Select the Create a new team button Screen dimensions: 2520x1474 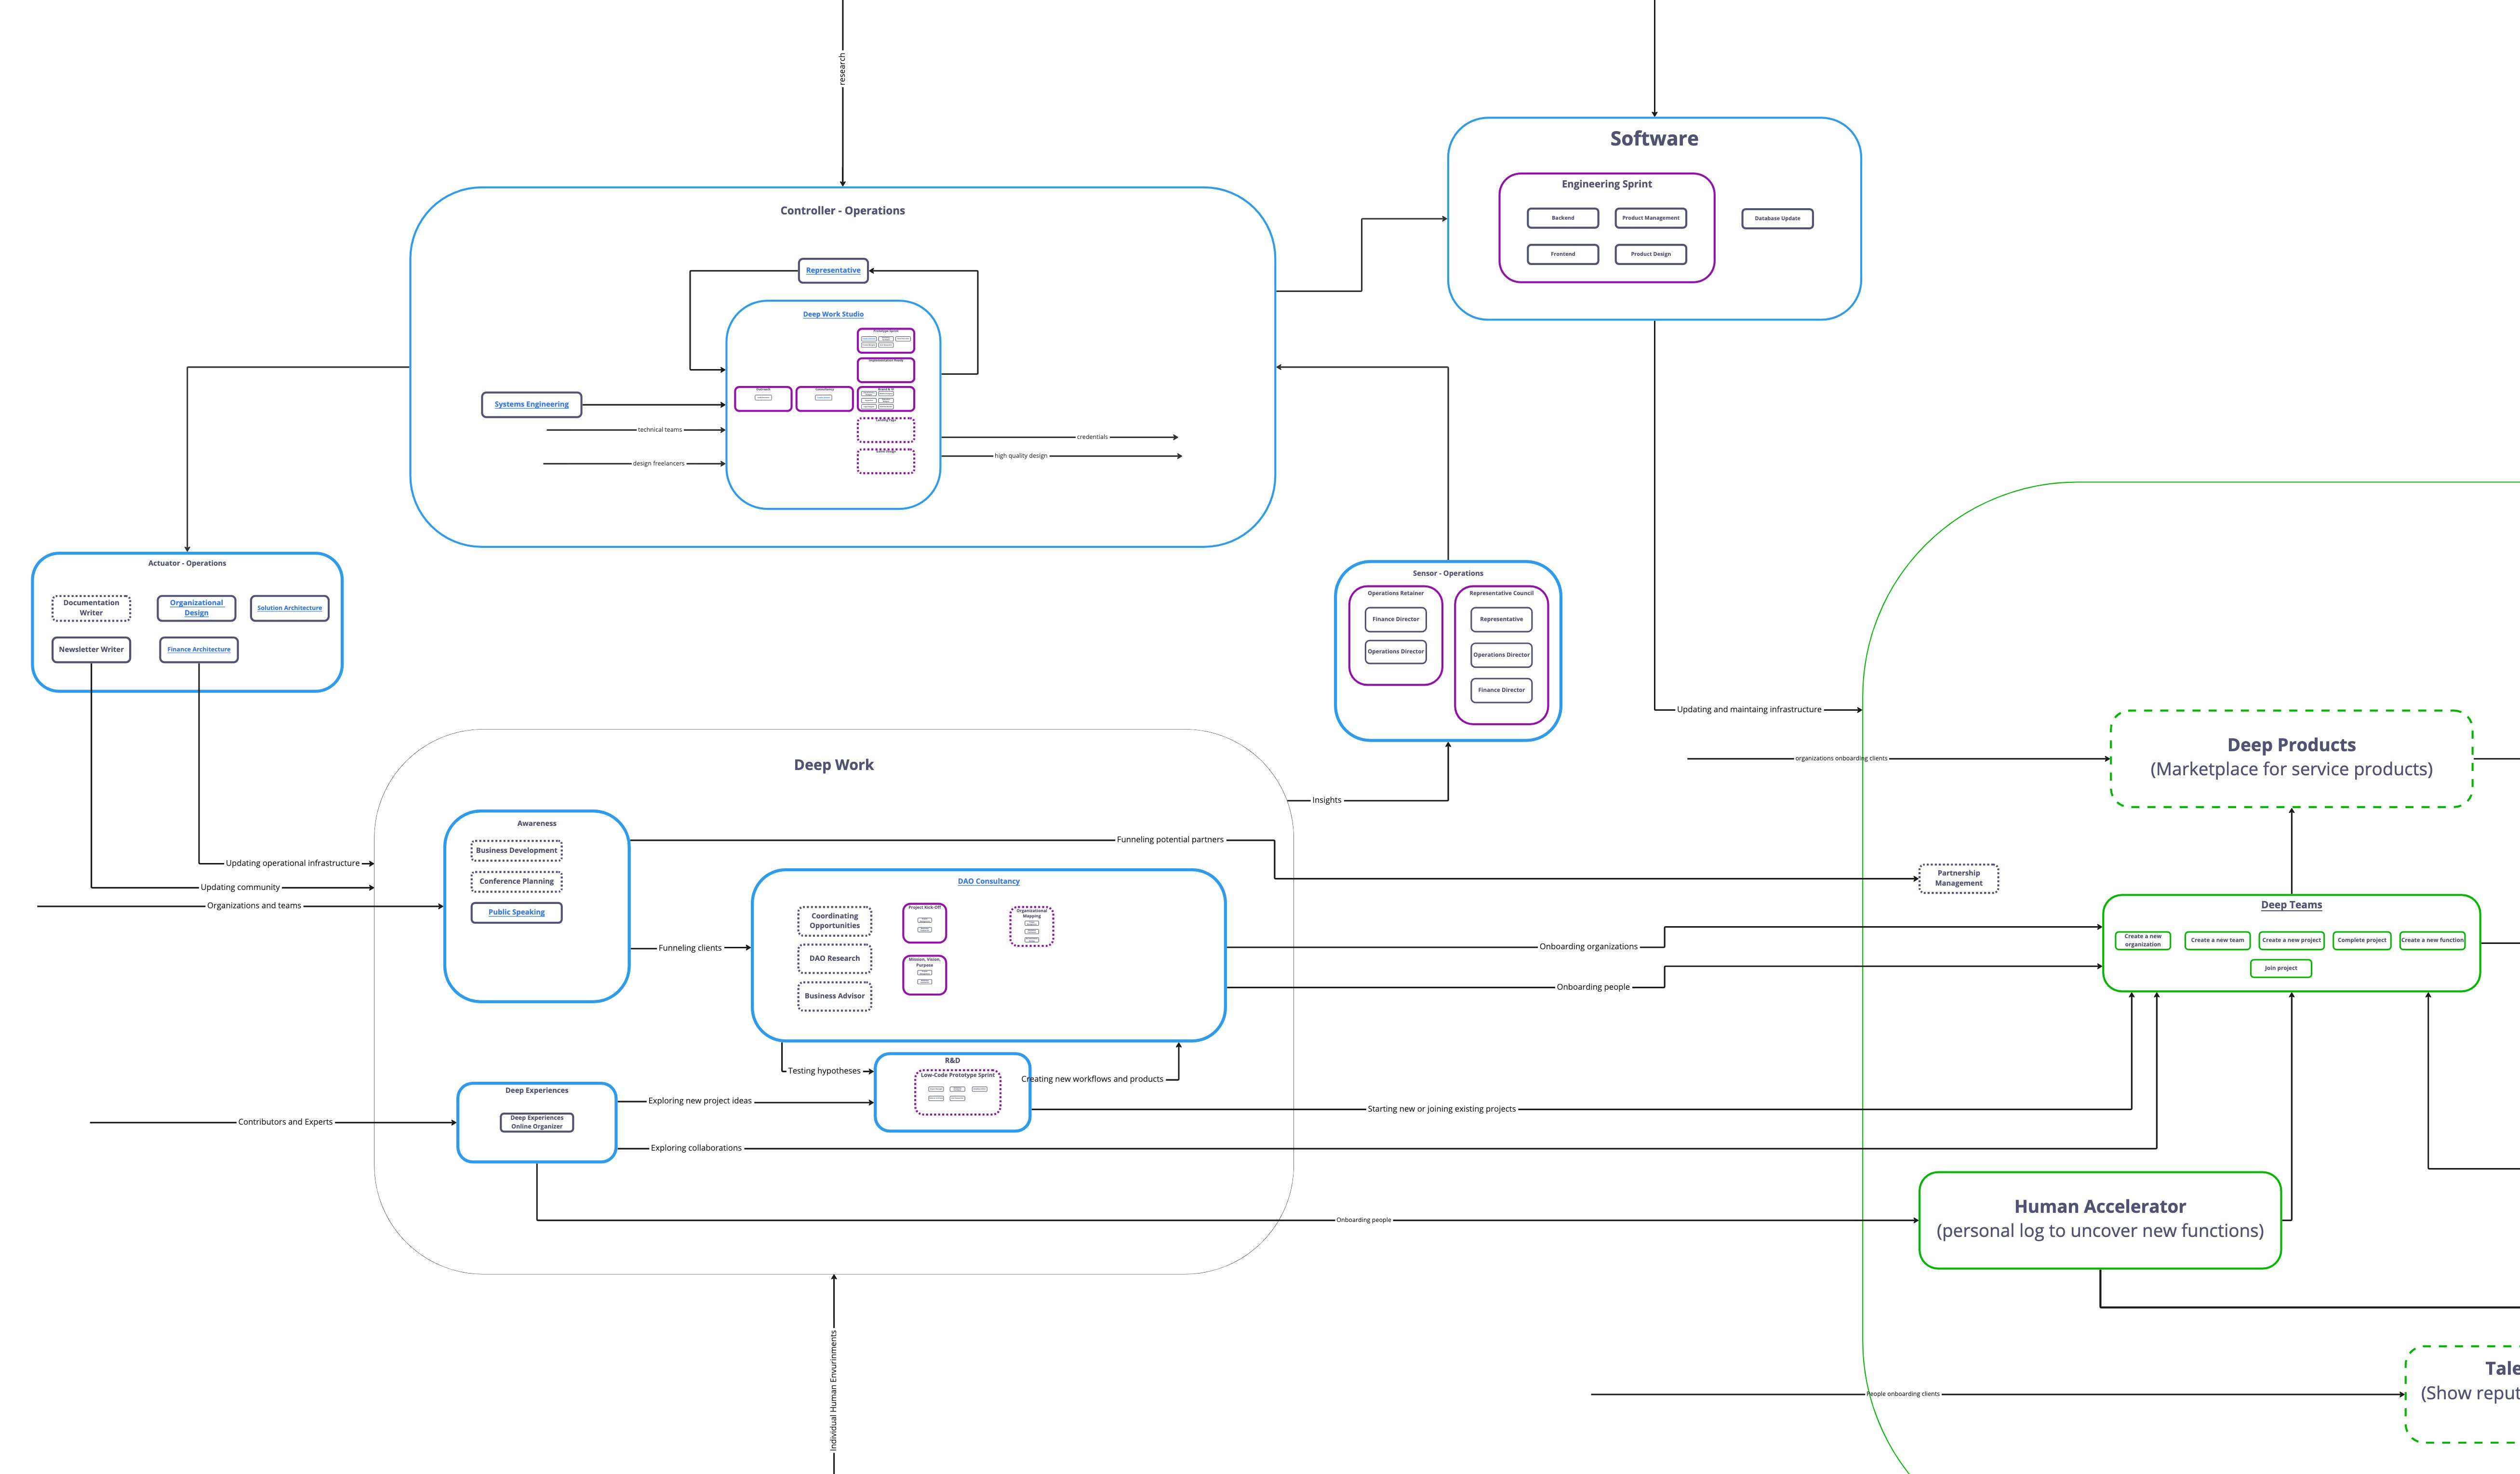pos(2217,941)
